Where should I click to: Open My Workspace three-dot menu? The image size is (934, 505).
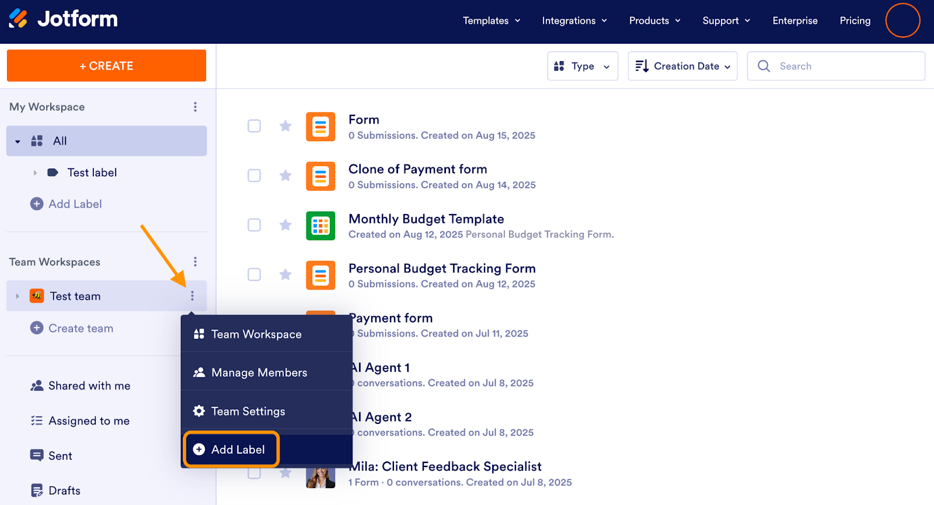coord(195,107)
